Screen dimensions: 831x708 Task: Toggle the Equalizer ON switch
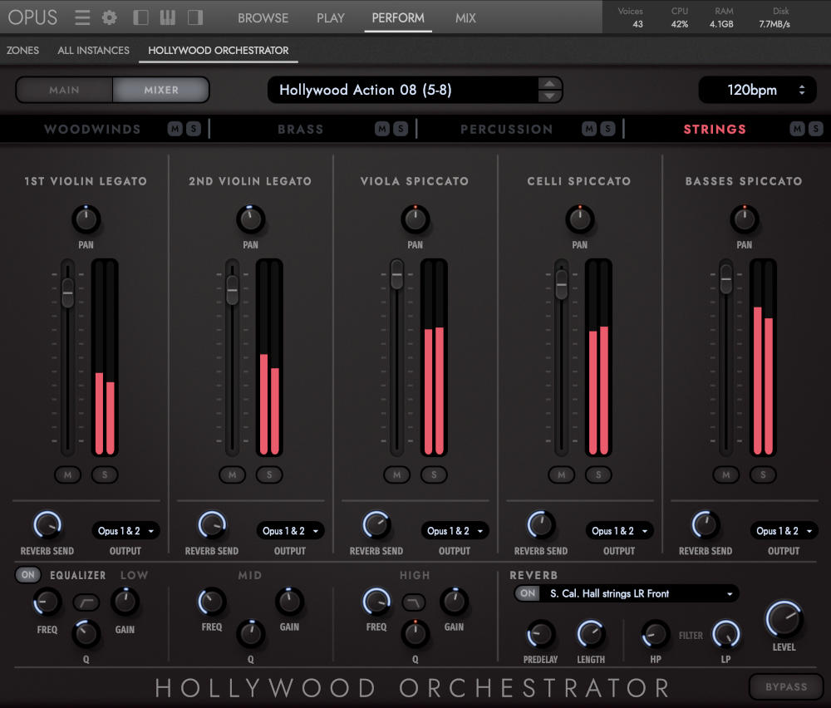click(28, 574)
